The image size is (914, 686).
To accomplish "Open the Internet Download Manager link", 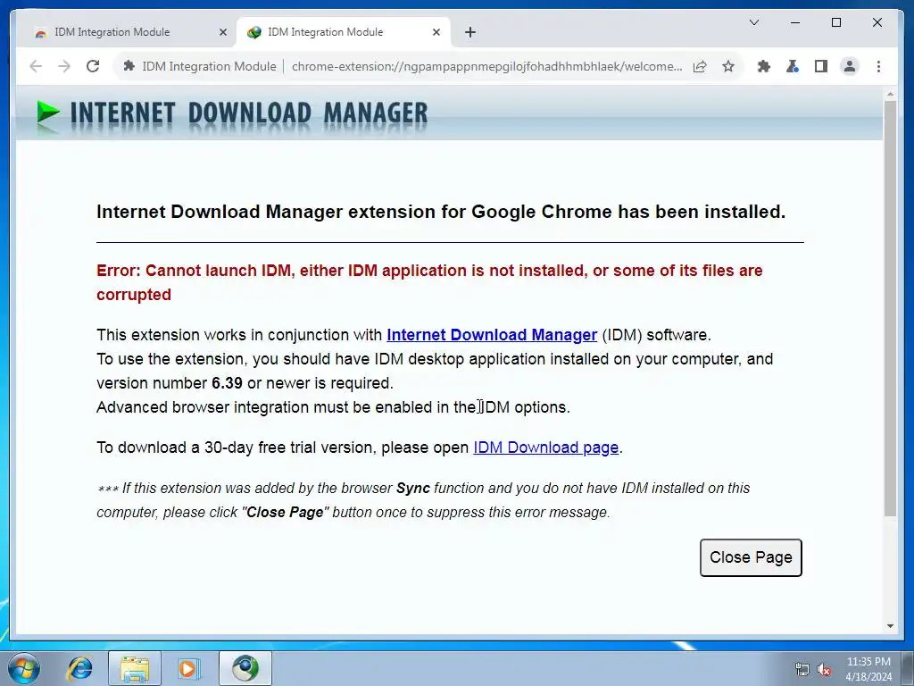I will (492, 335).
